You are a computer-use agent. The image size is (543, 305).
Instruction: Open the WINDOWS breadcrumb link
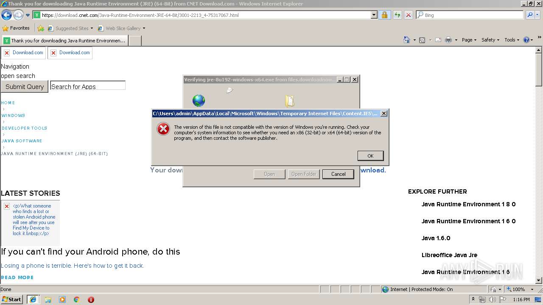[x=13, y=116]
